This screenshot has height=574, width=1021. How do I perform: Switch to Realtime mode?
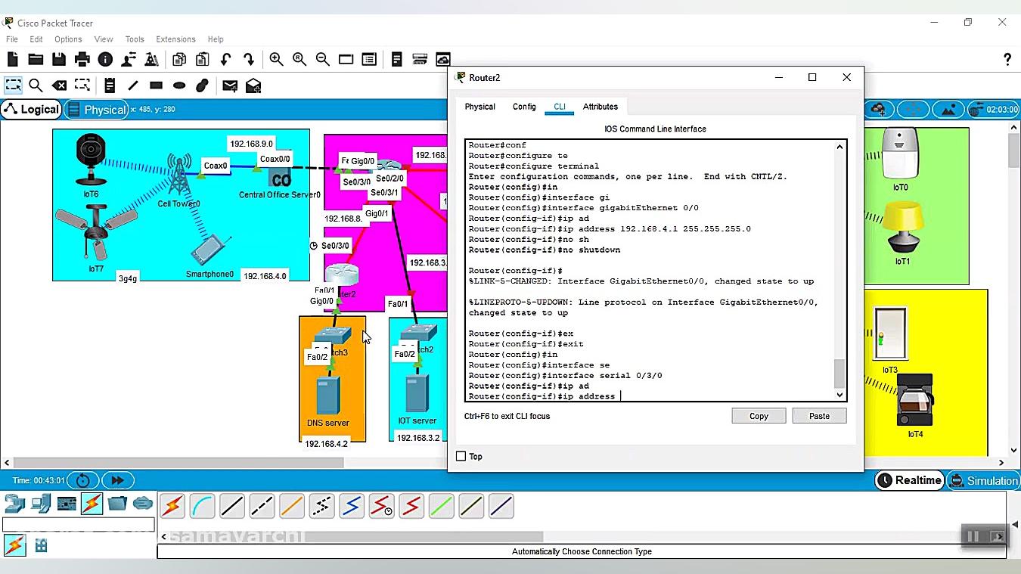909,480
